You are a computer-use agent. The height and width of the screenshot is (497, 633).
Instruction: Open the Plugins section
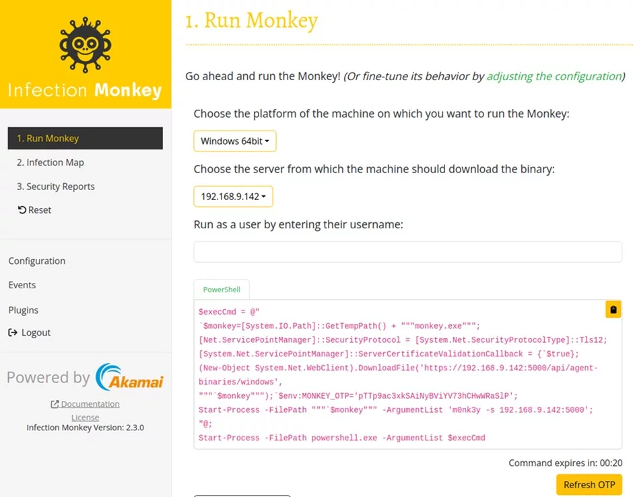pos(24,310)
